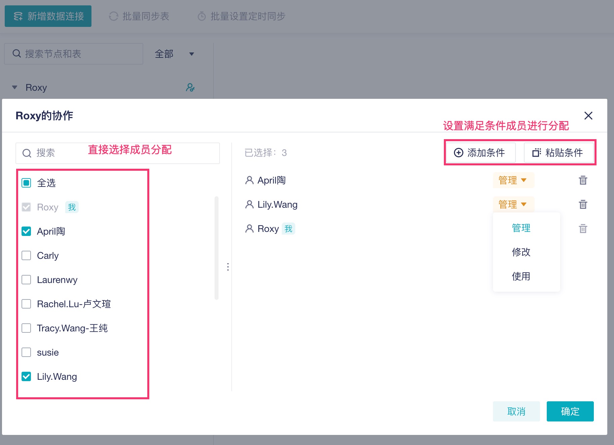The width and height of the screenshot is (614, 445).
Task: Open the 全部 filter dropdown
Action: coord(175,54)
